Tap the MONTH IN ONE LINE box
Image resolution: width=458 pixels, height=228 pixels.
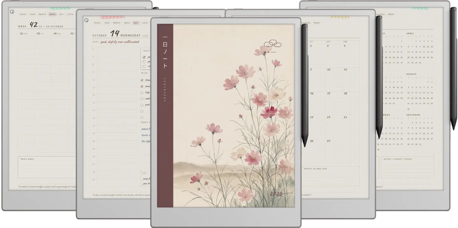(x=331, y=176)
